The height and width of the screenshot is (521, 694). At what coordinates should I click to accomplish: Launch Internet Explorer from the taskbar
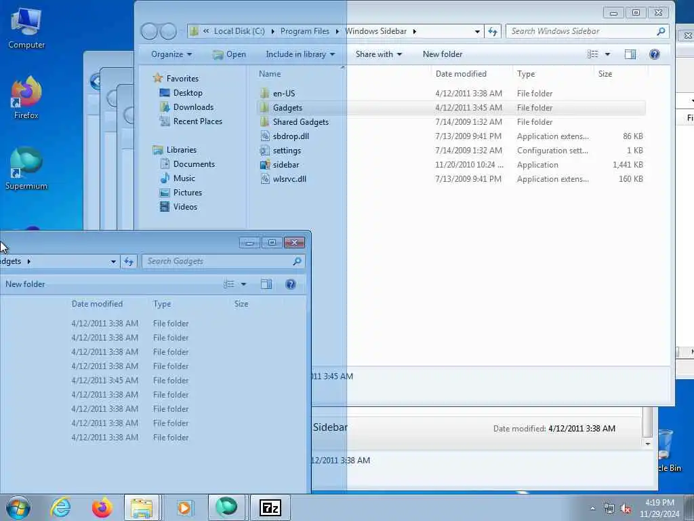[x=60, y=507]
